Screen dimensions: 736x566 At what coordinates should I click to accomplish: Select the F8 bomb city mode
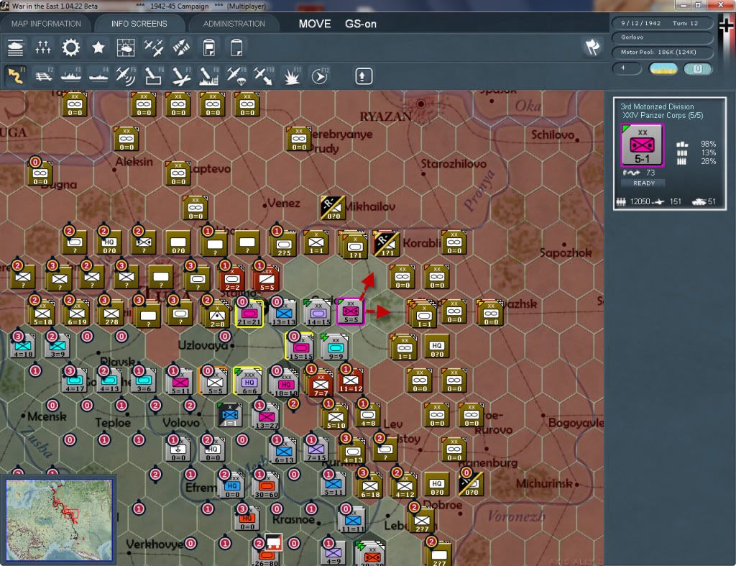point(209,76)
